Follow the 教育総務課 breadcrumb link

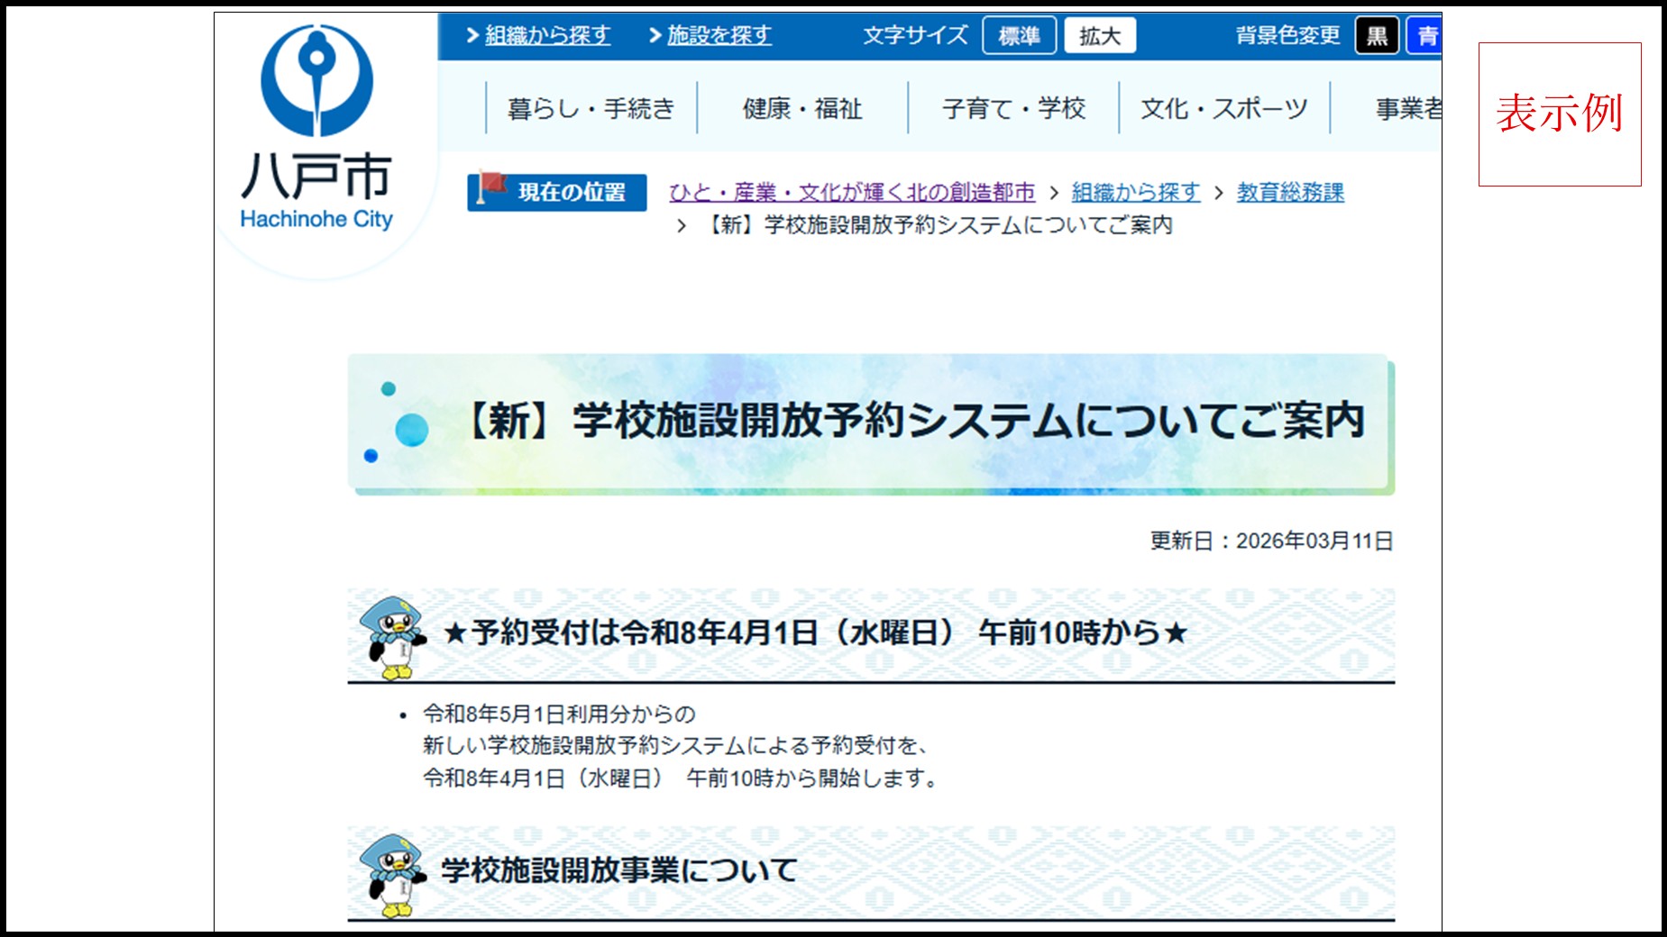click(x=1291, y=190)
